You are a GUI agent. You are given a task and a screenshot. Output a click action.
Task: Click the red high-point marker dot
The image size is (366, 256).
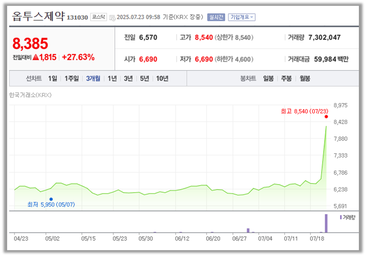point(326,117)
